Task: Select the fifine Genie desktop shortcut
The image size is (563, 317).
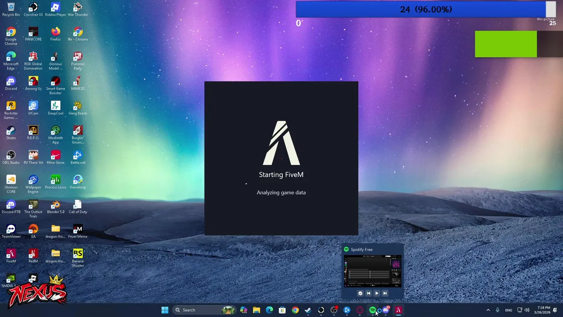Action: 55,157
